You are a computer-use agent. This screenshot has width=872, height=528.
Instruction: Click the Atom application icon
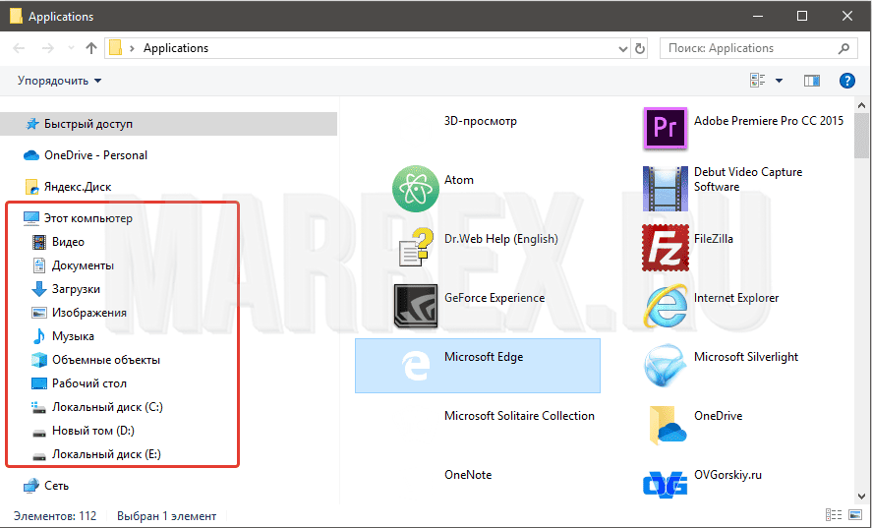[416, 188]
